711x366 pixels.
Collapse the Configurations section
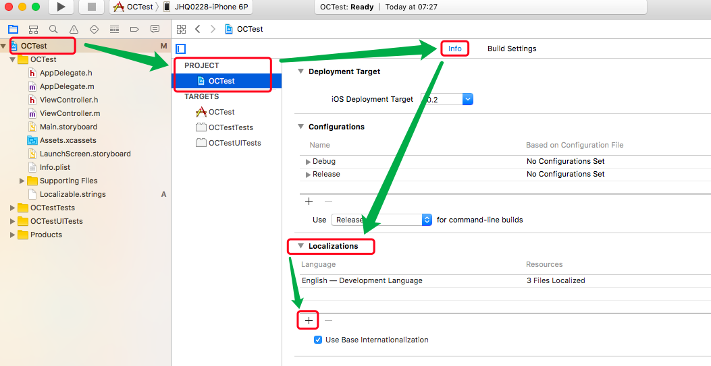pyautogui.click(x=300, y=127)
